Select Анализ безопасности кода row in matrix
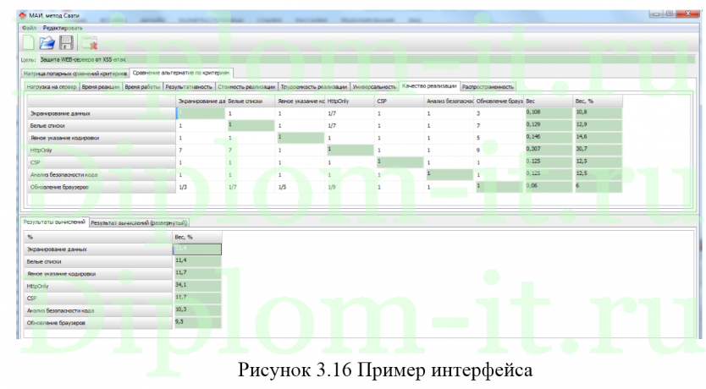The width and height of the screenshot is (706, 389). pos(102,174)
